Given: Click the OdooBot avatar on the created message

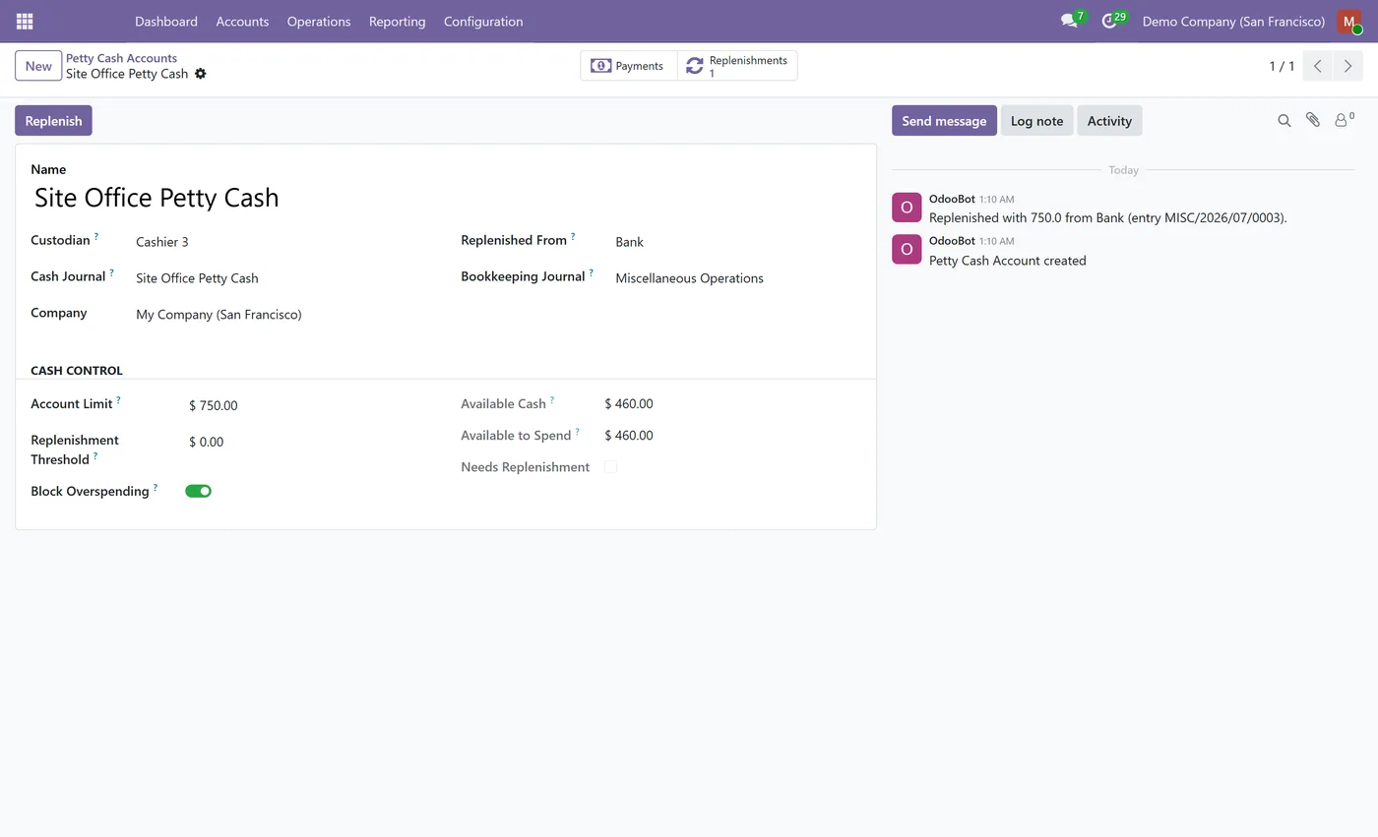Looking at the screenshot, I should pyautogui.click(x=907, y=249).
